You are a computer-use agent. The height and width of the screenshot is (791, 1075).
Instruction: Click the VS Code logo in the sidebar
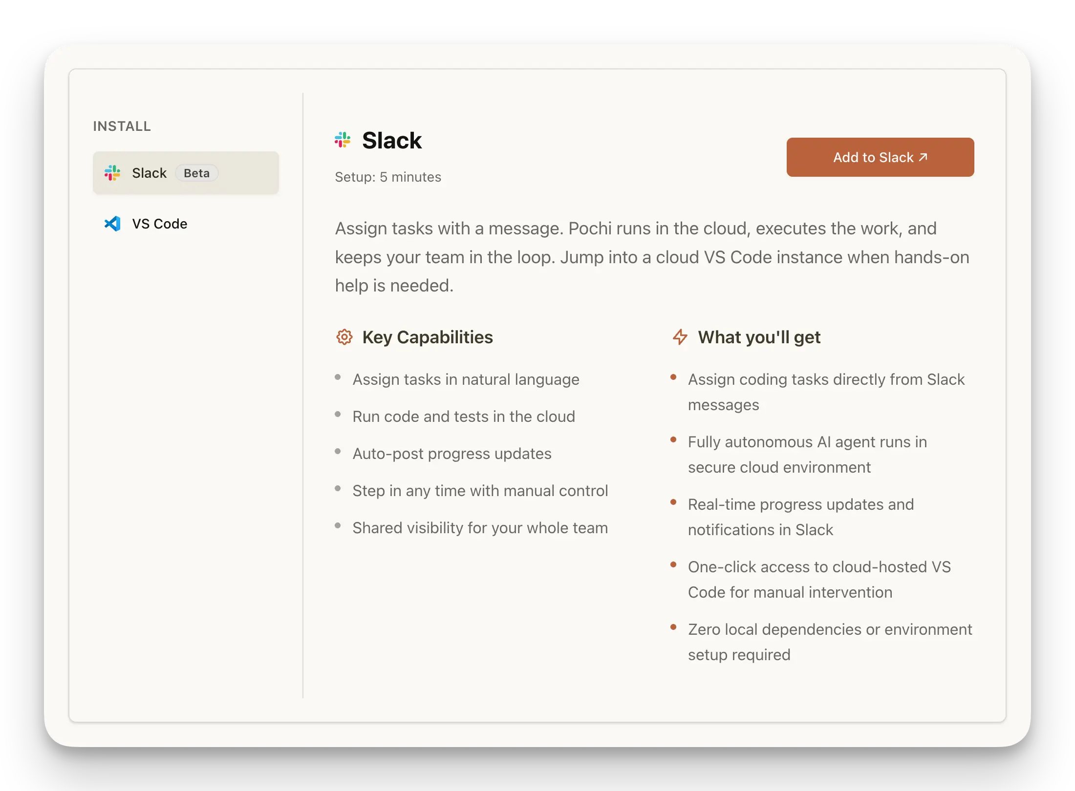[x=112, y=224]
